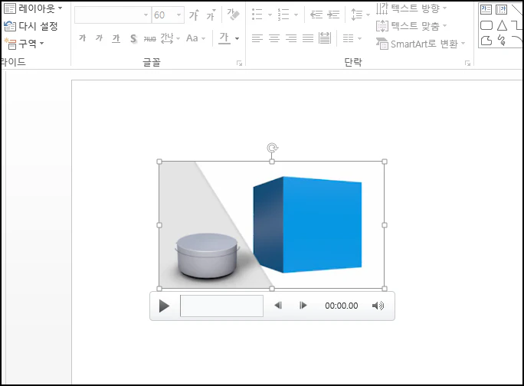Step video forward one frame
Screen dimensions: 524x386
click(x=303, y=306)
